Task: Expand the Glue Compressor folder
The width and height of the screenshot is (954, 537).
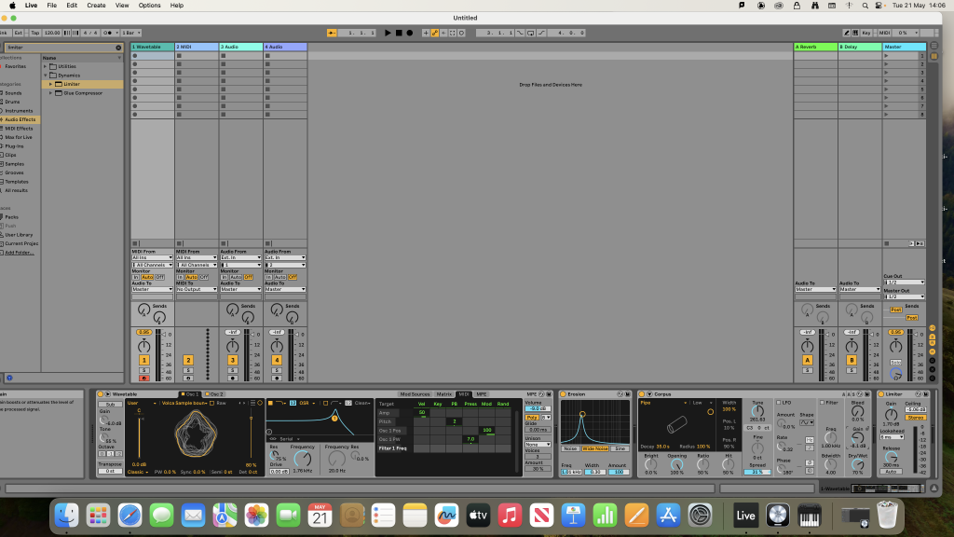Action: tap(50, 93)
